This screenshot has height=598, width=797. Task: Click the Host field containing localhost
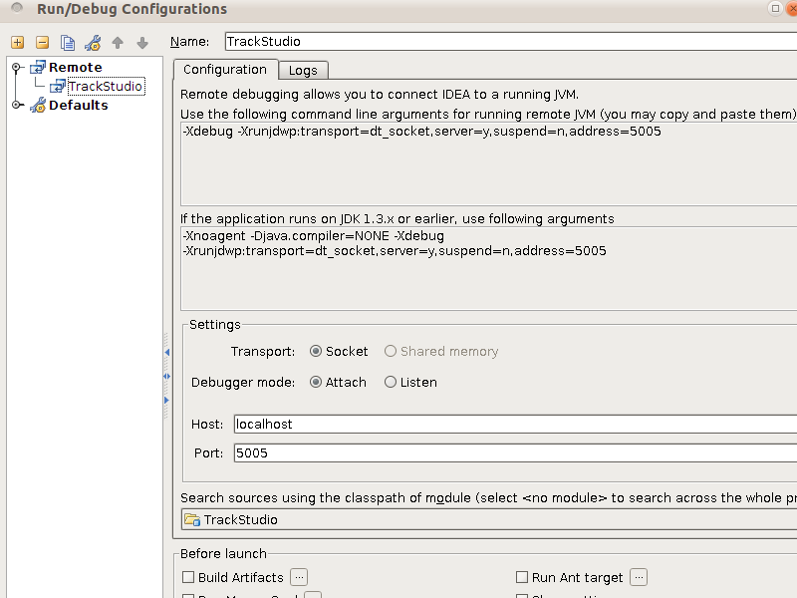(x=515, y=425)
